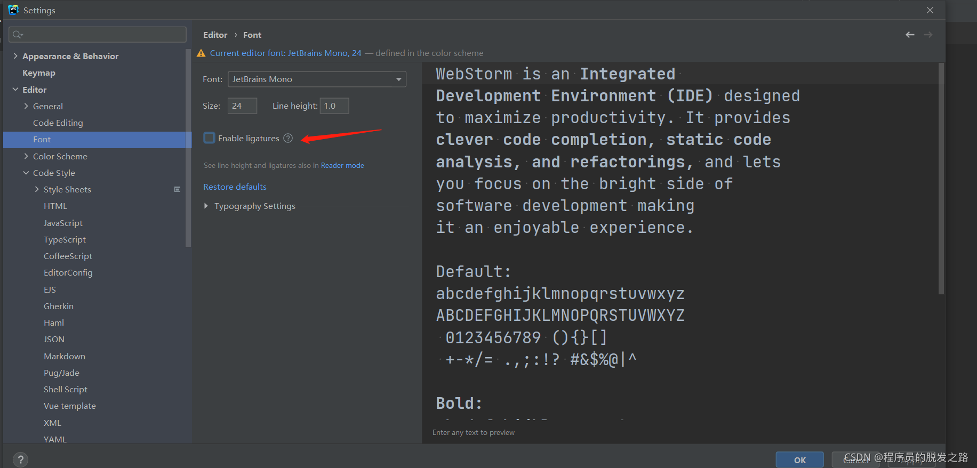This screenshot has height=468, width=977.
Task: Open Markdown code style
Action: tap(65, 356)
